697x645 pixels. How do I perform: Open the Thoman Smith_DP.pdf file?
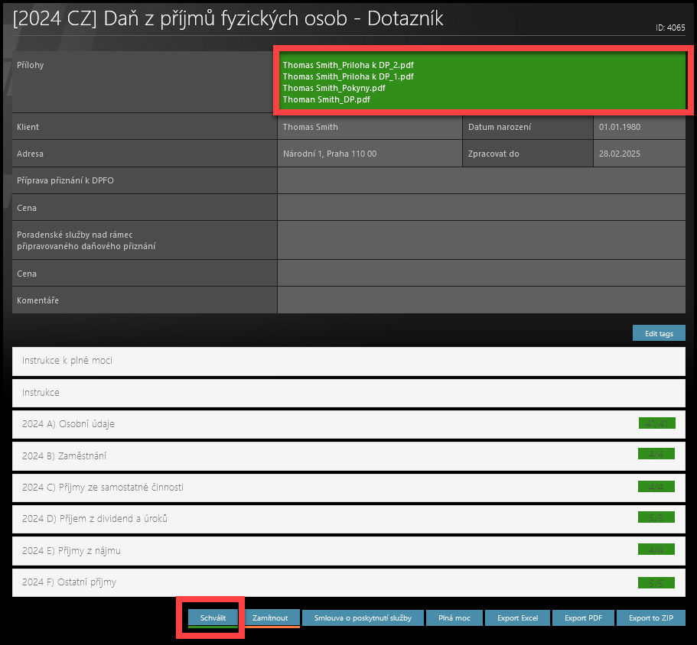click(327, 99)
